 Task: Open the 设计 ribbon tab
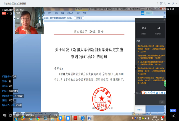point(78,13)
